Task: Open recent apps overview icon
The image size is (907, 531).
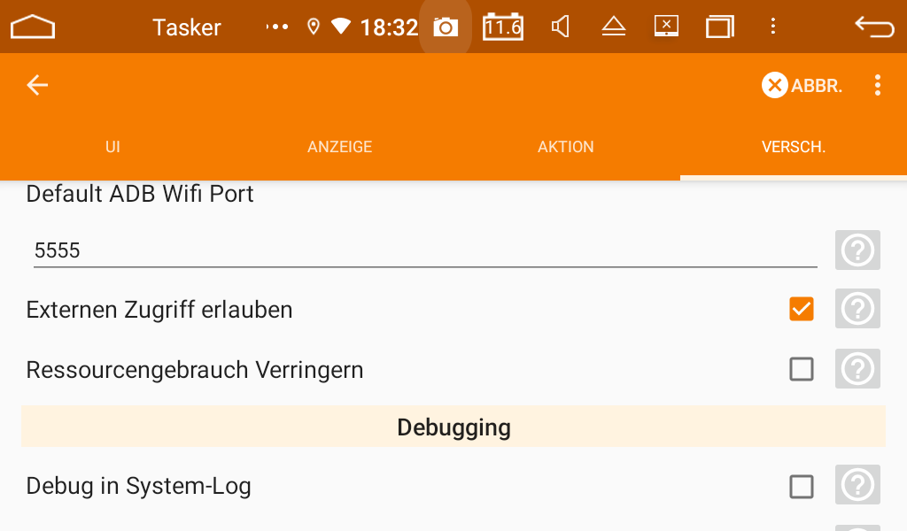Action: 719,27
